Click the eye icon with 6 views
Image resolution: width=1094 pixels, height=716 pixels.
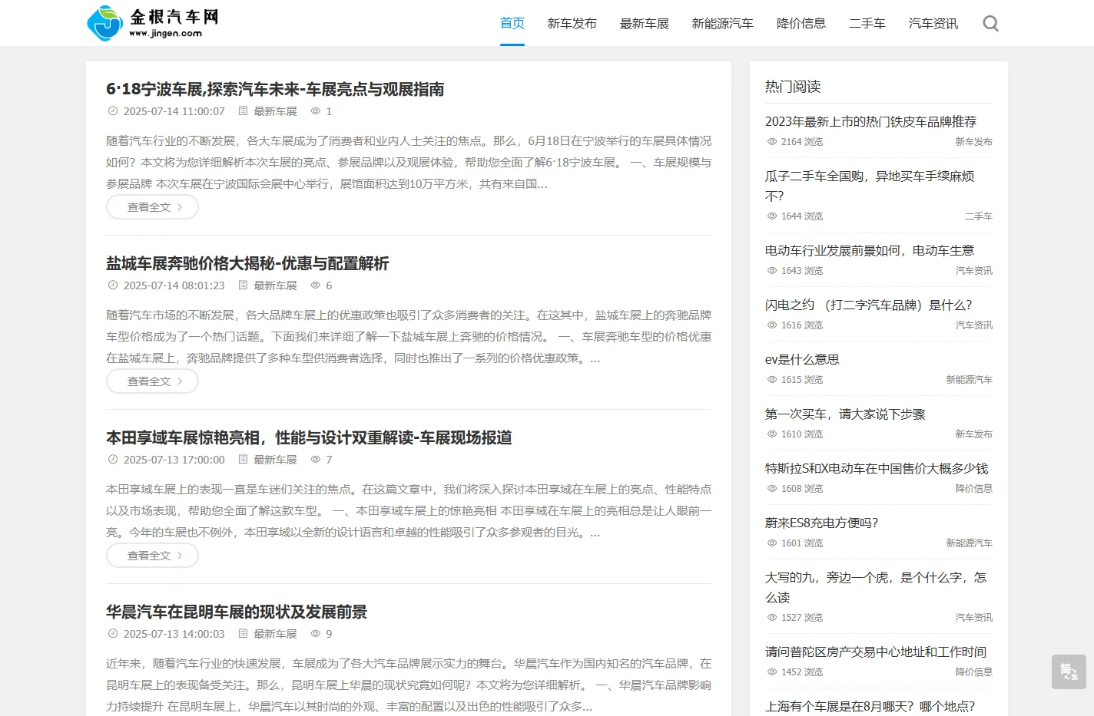315,285
